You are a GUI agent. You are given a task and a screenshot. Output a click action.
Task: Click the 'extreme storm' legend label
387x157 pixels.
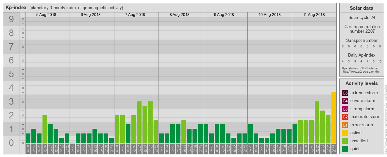click(364, 93)
